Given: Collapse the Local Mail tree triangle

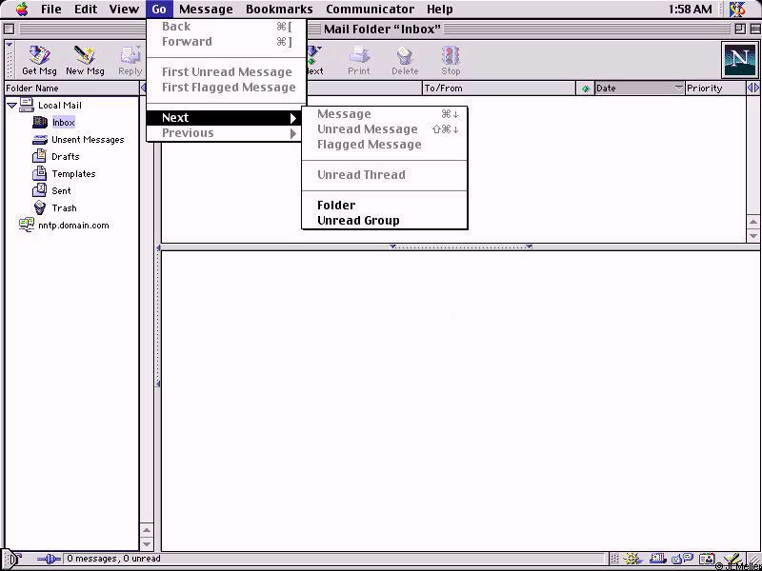Looking at the screenshot, I should (11, 105).
